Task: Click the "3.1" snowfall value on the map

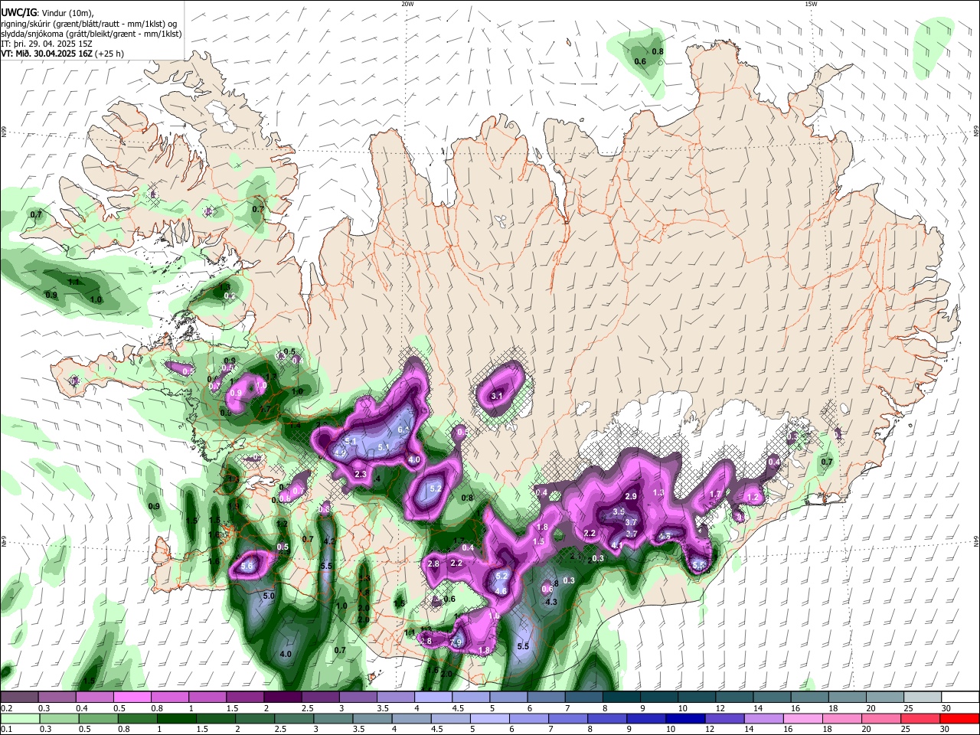Action: (496, 396)
